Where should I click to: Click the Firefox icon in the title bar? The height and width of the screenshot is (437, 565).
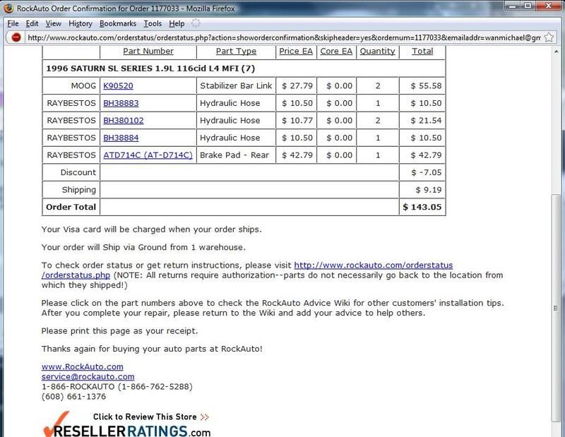pos(8,8)
